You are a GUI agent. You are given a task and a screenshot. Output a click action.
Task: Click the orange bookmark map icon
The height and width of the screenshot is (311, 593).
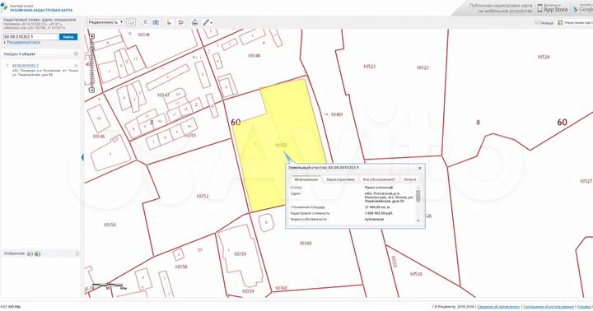(180, 22)
